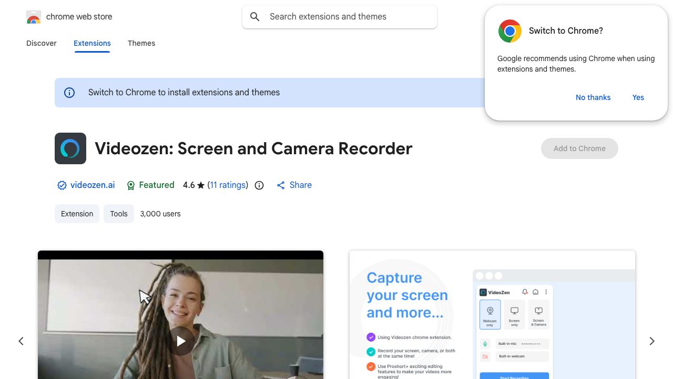Click the search magnifier icon
Image resolution: width=673 pixels, height=379 pixels.
click(x=255, y=17)
